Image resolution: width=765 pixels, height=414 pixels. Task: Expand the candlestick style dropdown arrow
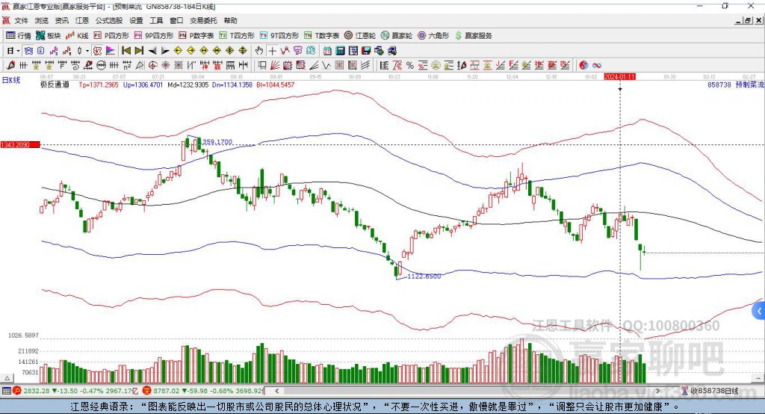coord(87,51)
